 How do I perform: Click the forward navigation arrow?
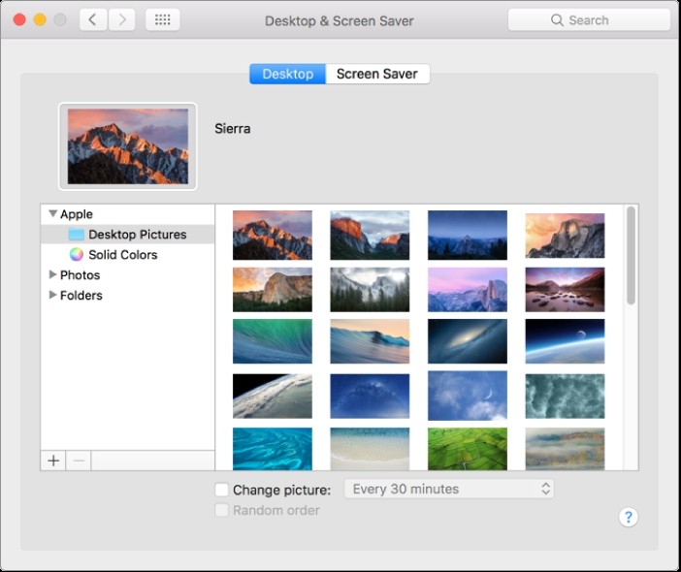[122, 19]
